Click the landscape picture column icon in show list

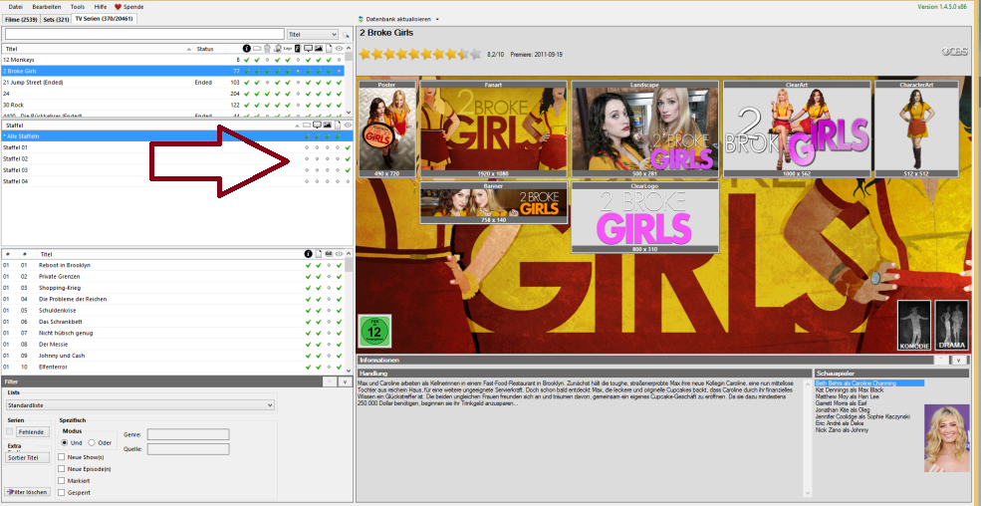coord(319,48)
